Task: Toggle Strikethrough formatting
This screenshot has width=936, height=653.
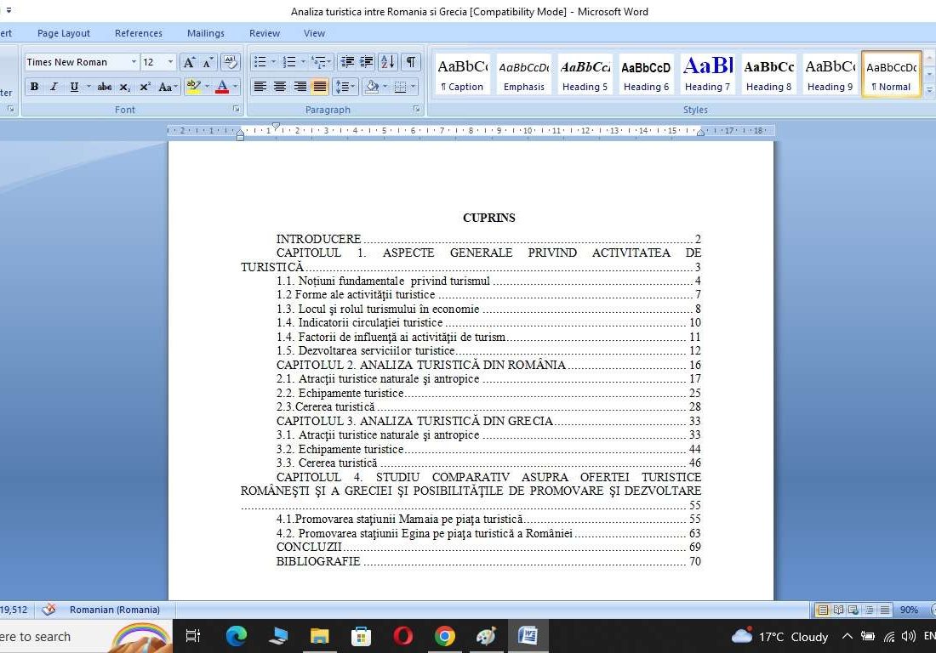Action: pos(105,87)
